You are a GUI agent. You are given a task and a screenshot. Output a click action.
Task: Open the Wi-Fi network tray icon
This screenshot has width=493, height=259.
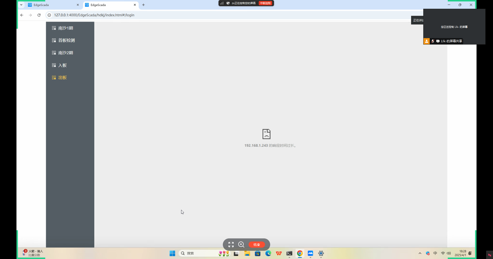click(443, 253)
